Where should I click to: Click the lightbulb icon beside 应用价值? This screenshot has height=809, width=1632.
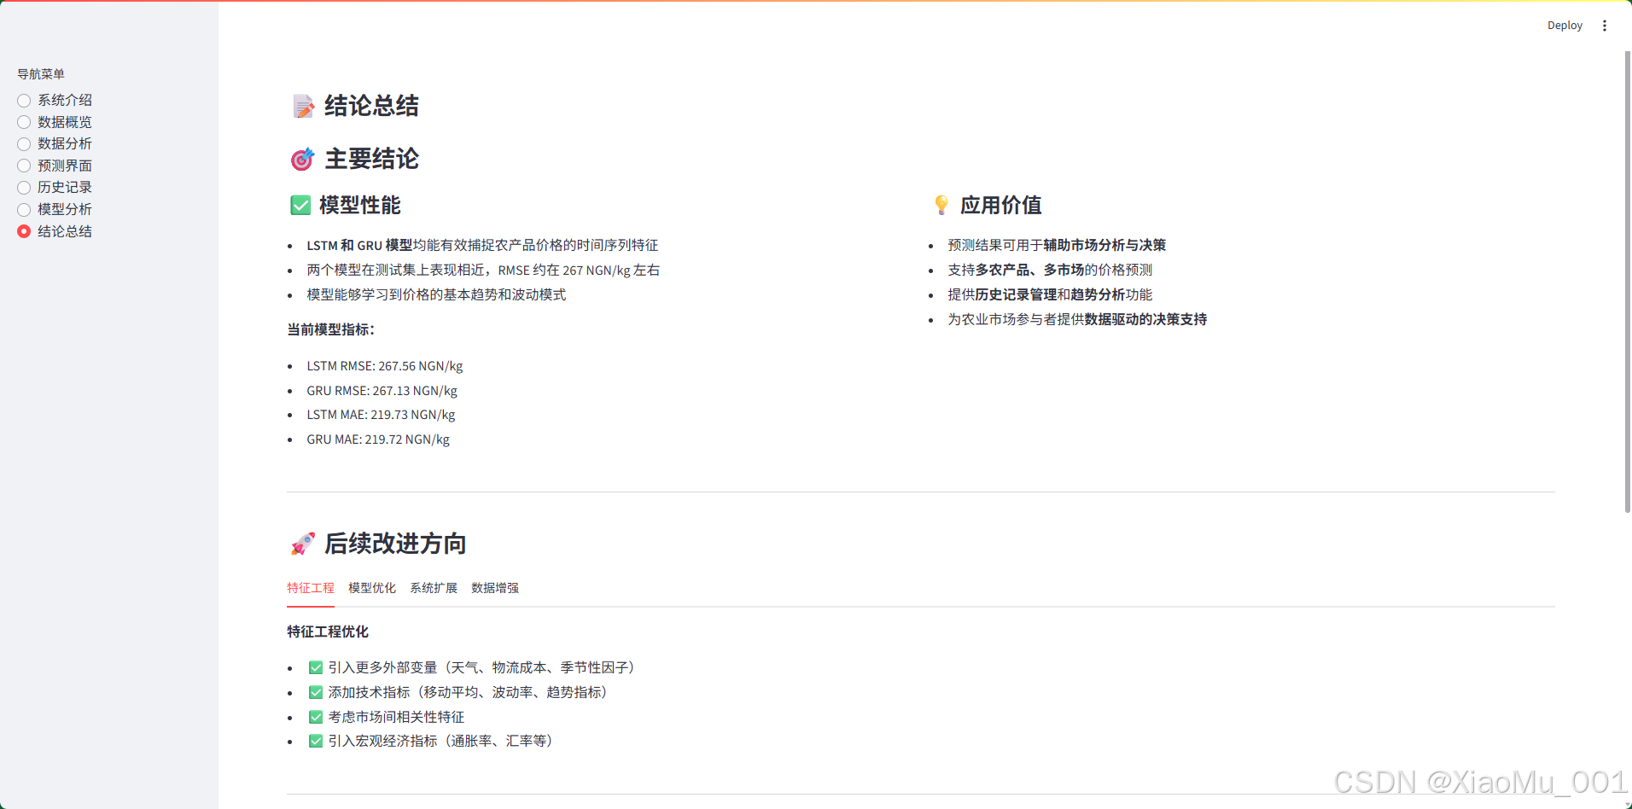[x=941, y=205]
